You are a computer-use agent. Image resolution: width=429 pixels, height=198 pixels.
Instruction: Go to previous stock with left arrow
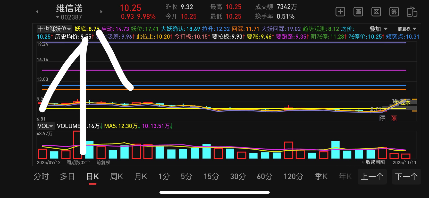click(x=37, y=12)
